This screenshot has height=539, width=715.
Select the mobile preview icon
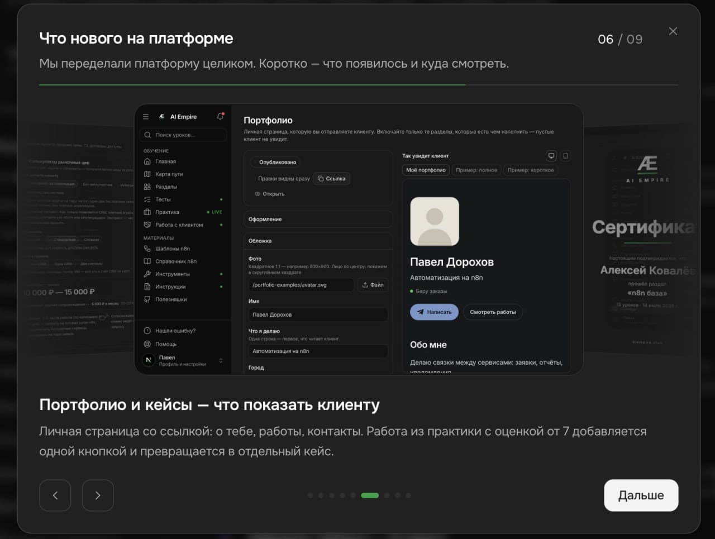pyautogui.click(x=565, y=156)
